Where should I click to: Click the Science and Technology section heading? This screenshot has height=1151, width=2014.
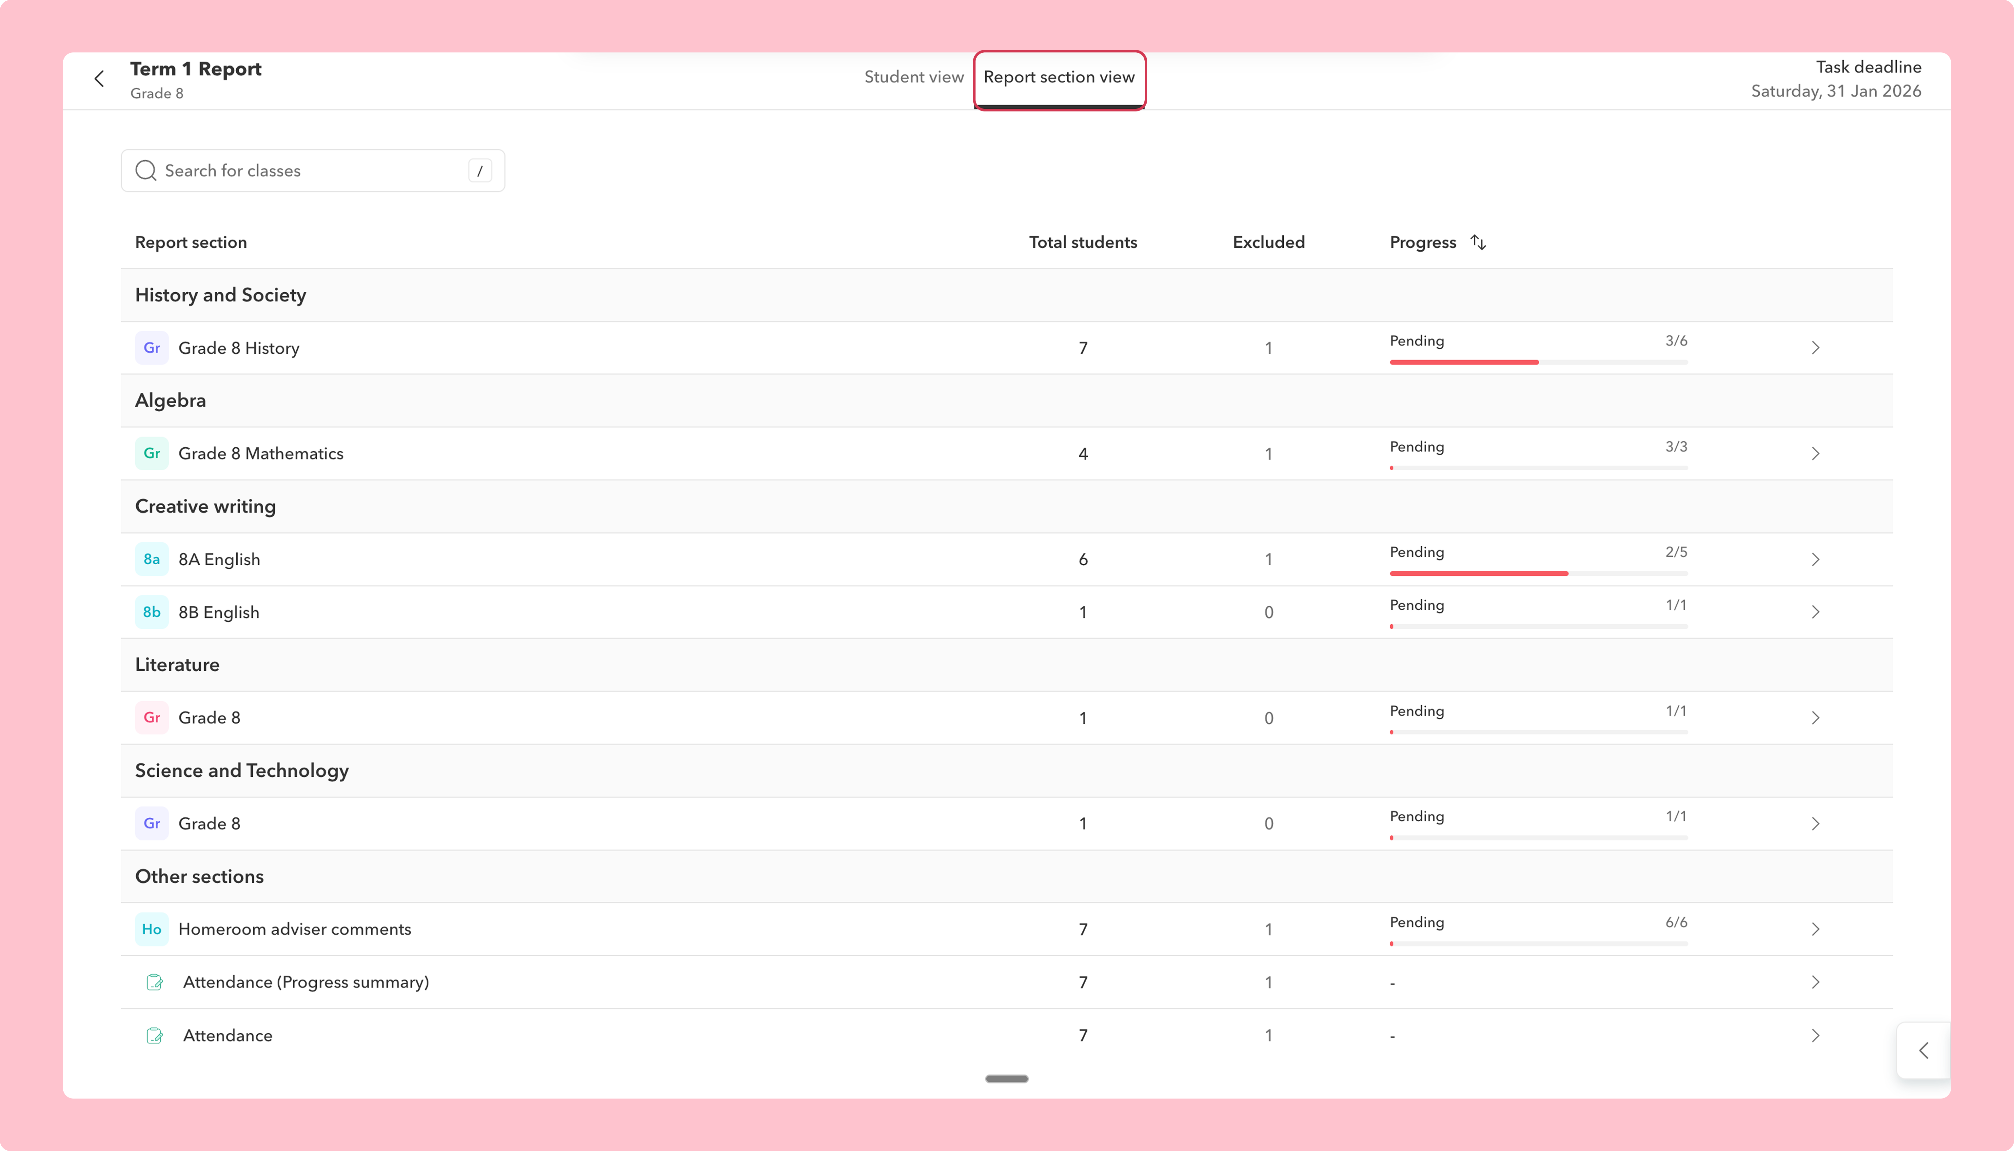coord(242,771)
